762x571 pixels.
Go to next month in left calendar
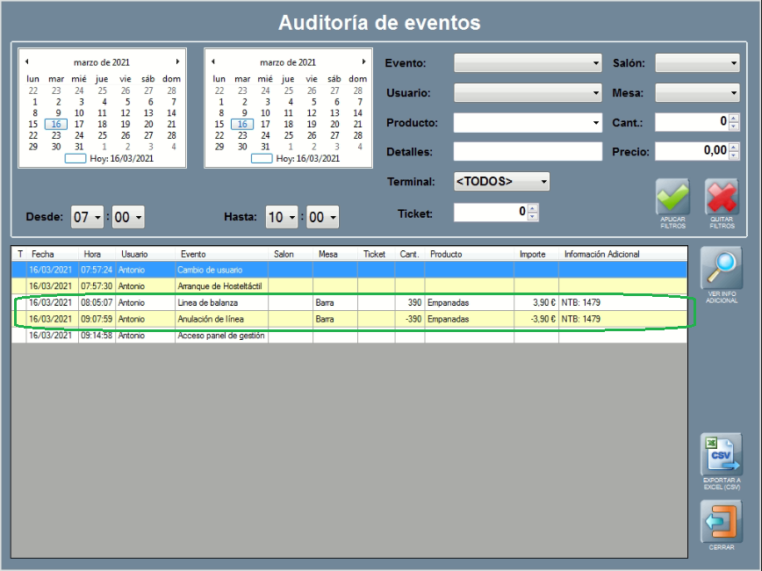(x=177, y=61)
